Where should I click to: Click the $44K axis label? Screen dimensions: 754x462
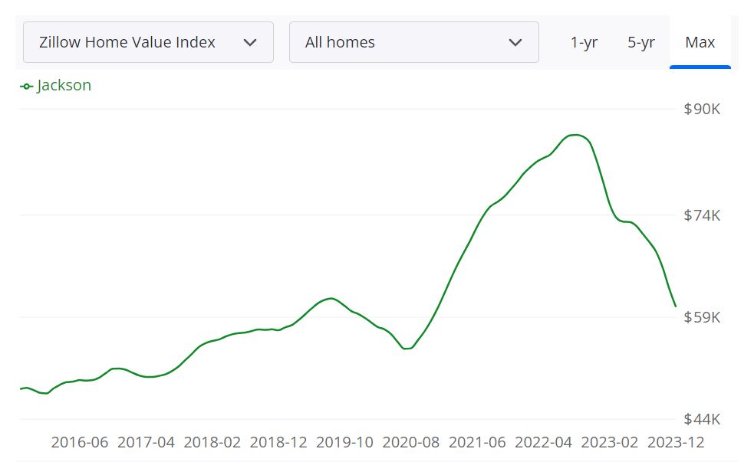702,419
